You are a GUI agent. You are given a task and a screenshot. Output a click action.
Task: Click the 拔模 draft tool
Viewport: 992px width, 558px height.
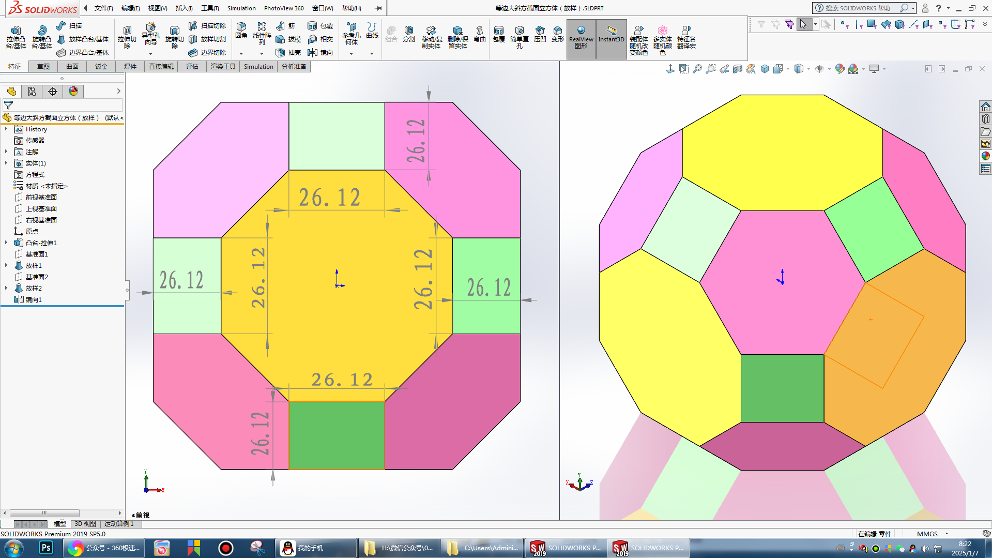288,39
